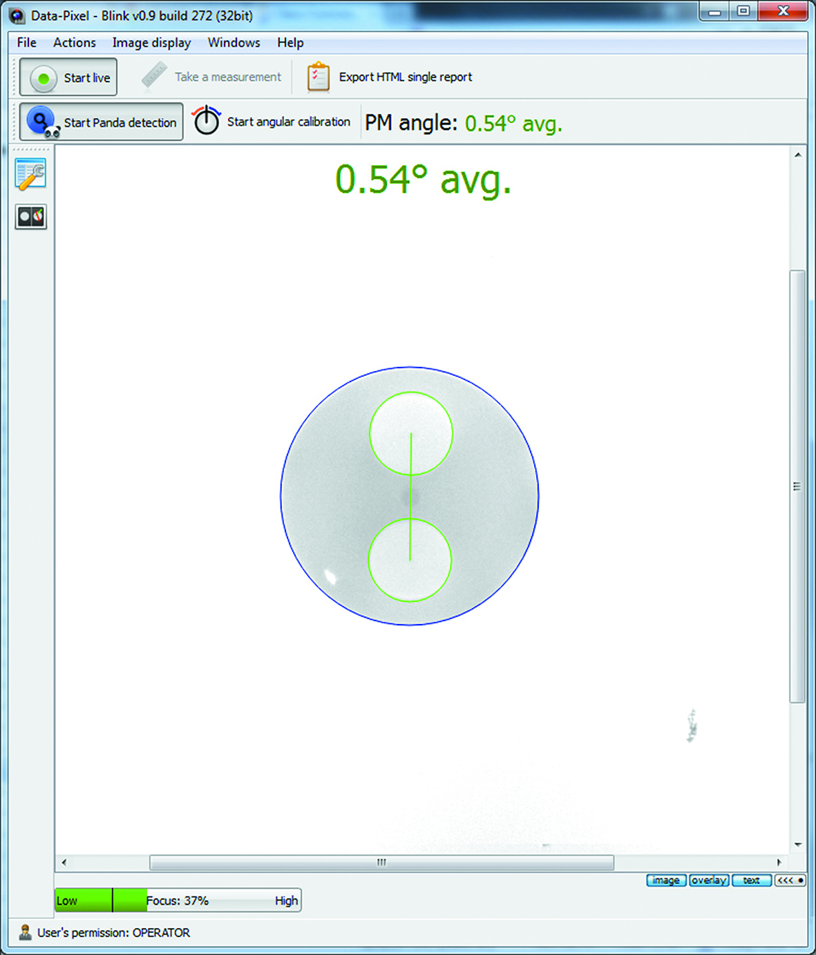Click the <<< collapse button
The width and height of the screenshot is (816, 955).
(790, 880)
